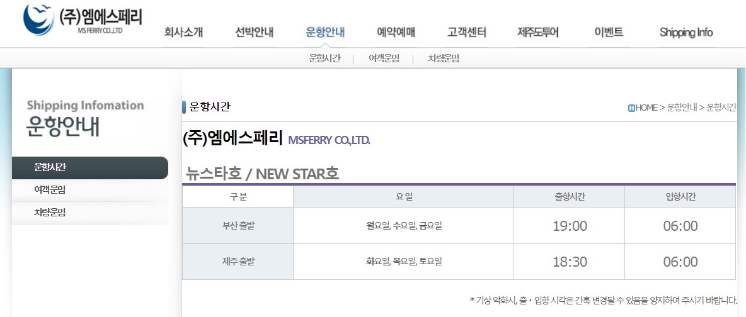746x317 pixels.
Task: Click the 뉴스타호 / NEW STAR호 heading
Action: pyautogui.click(x=262, y=174)
